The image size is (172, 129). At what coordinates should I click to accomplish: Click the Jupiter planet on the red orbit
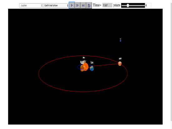(120, 64)
